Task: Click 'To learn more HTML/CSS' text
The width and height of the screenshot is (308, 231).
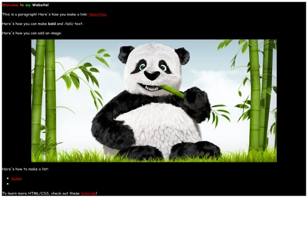Action: click(x=25, y=193)
